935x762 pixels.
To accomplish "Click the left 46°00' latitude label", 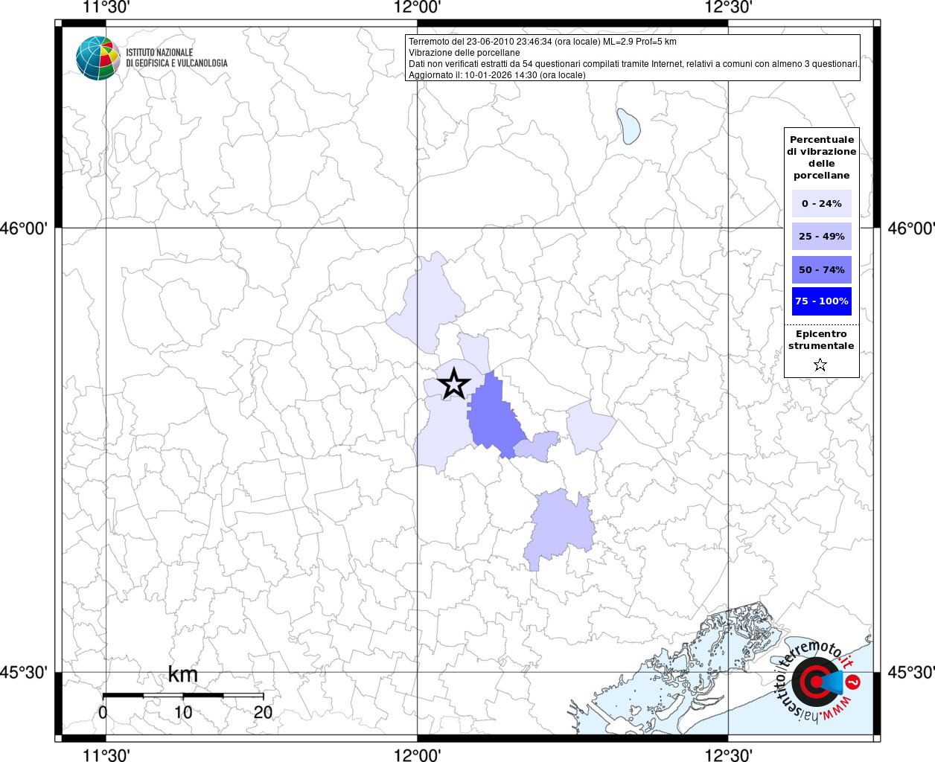I will (23, 228).
